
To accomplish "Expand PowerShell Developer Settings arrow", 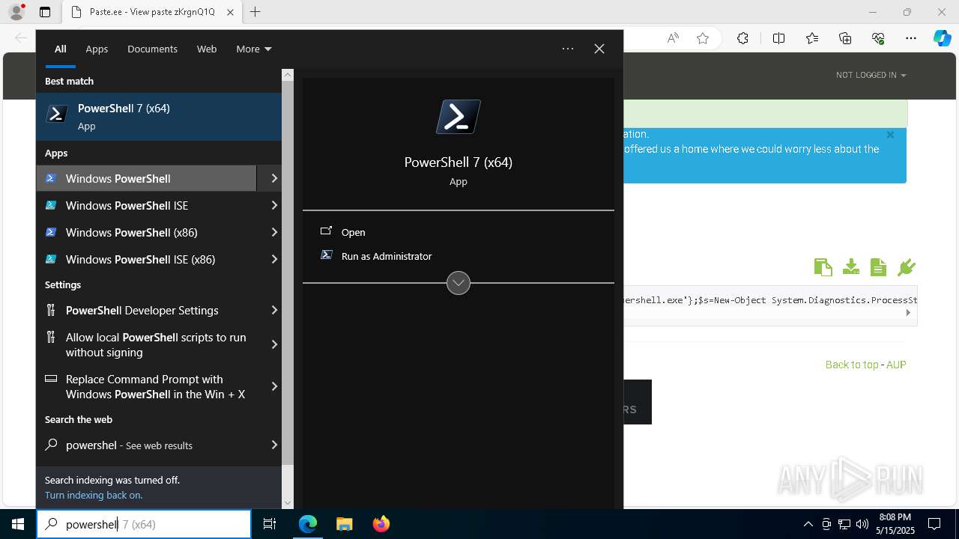I will (x=274, y=310).
